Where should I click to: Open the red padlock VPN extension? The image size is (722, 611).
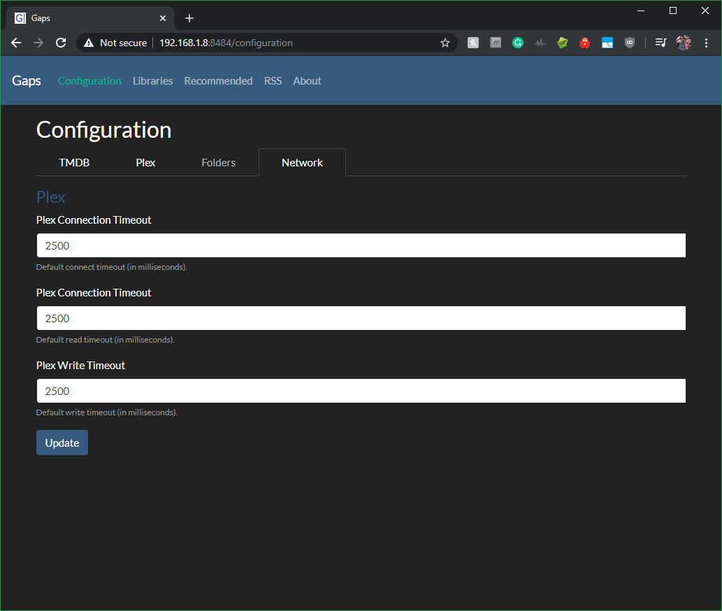(585, 43)
